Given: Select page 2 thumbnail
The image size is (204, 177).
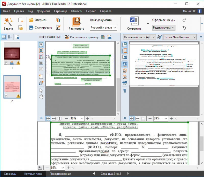Looking at the screenshot, I should 12,87.
